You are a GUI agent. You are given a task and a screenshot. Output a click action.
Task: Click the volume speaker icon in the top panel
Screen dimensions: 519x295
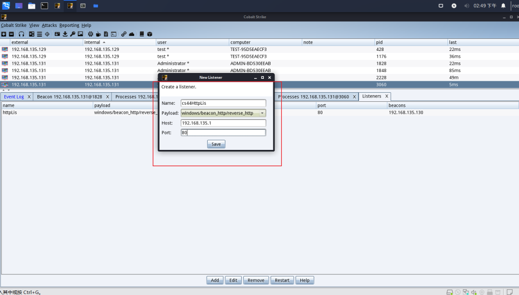466,6
